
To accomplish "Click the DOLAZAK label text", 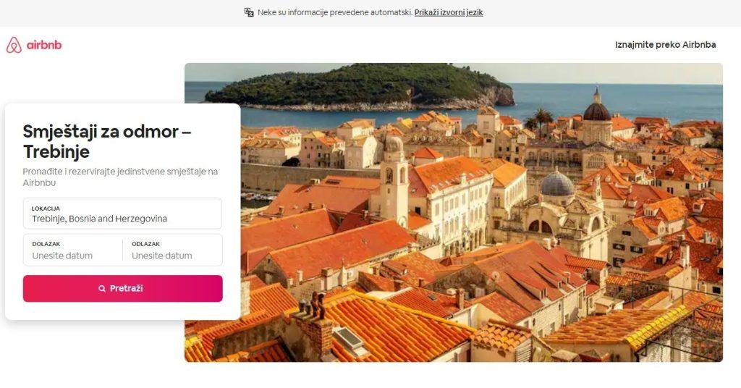I will [x=46, y=244].
